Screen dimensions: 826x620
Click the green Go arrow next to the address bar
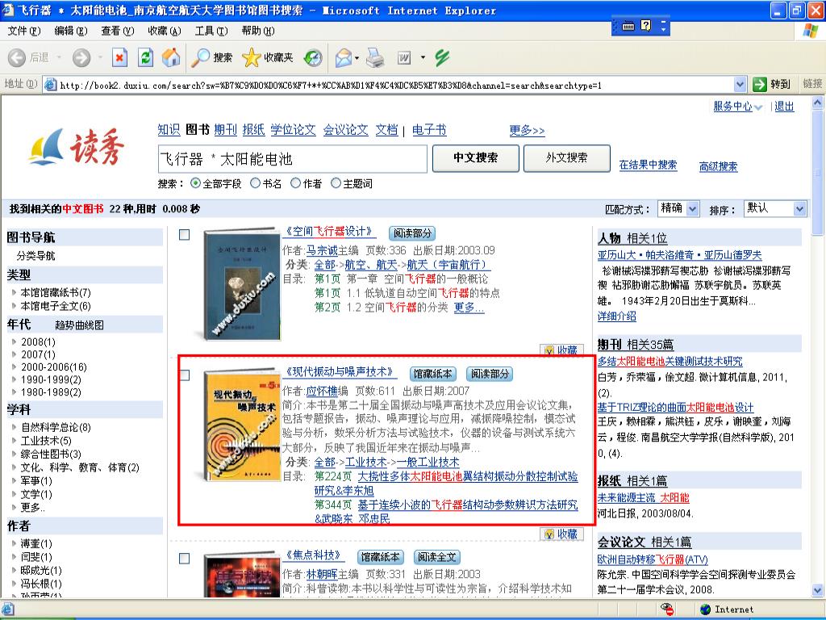tap(760, 84)
